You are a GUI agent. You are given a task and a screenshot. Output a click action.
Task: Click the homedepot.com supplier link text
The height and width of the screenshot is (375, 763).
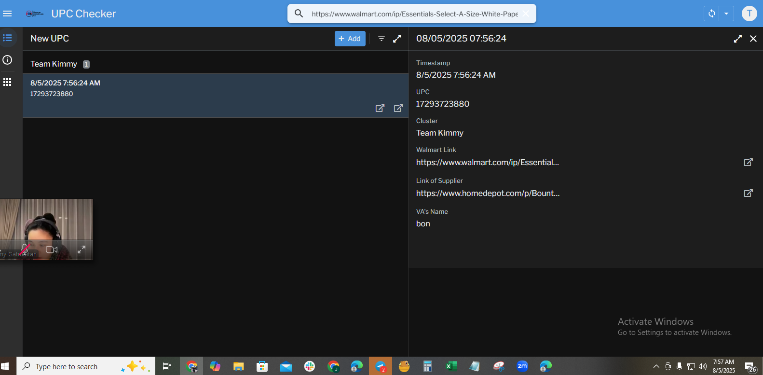(x=488, y=193)
